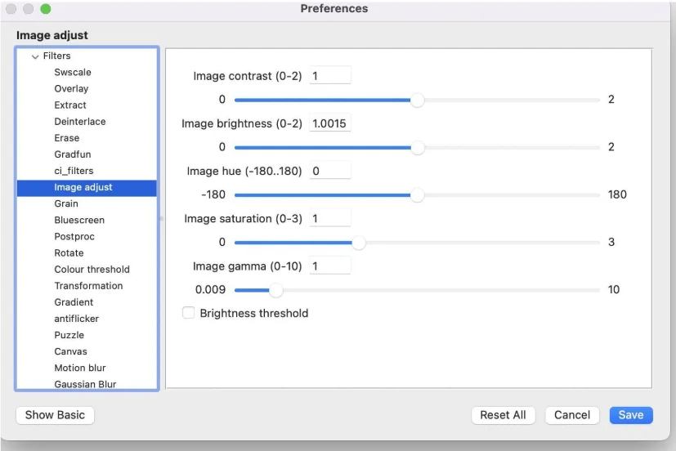
Task: Select the Gaussian Blur filter entry
Action: pyautogui.click(x=85, y=384)
